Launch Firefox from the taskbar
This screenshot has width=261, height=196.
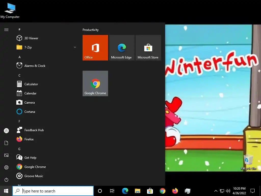(175, 191)
